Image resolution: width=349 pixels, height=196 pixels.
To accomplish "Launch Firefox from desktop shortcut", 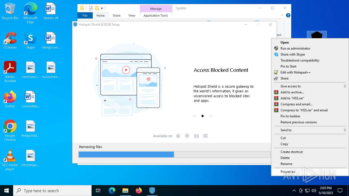I will [10, 99].
